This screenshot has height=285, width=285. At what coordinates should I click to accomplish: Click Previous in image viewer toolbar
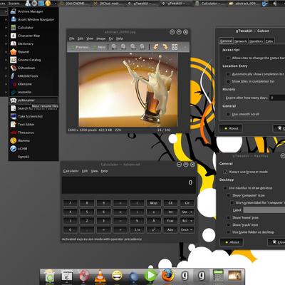(80, 47)
